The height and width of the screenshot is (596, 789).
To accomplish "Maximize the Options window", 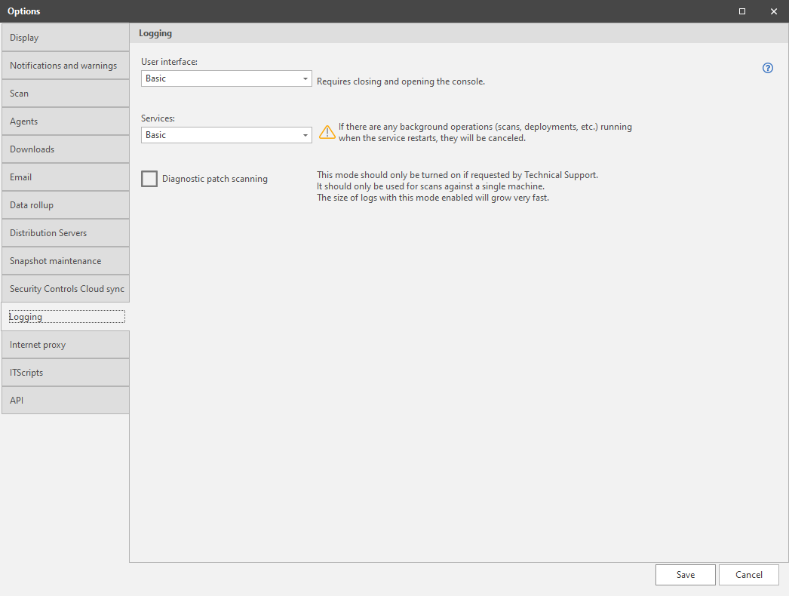I will coord(741,11).
